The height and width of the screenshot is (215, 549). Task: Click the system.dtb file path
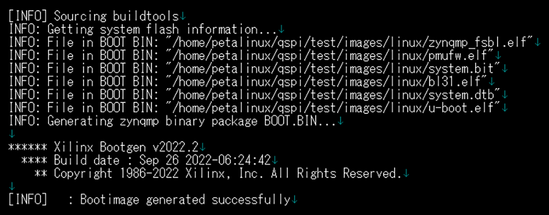click(334, 95)
